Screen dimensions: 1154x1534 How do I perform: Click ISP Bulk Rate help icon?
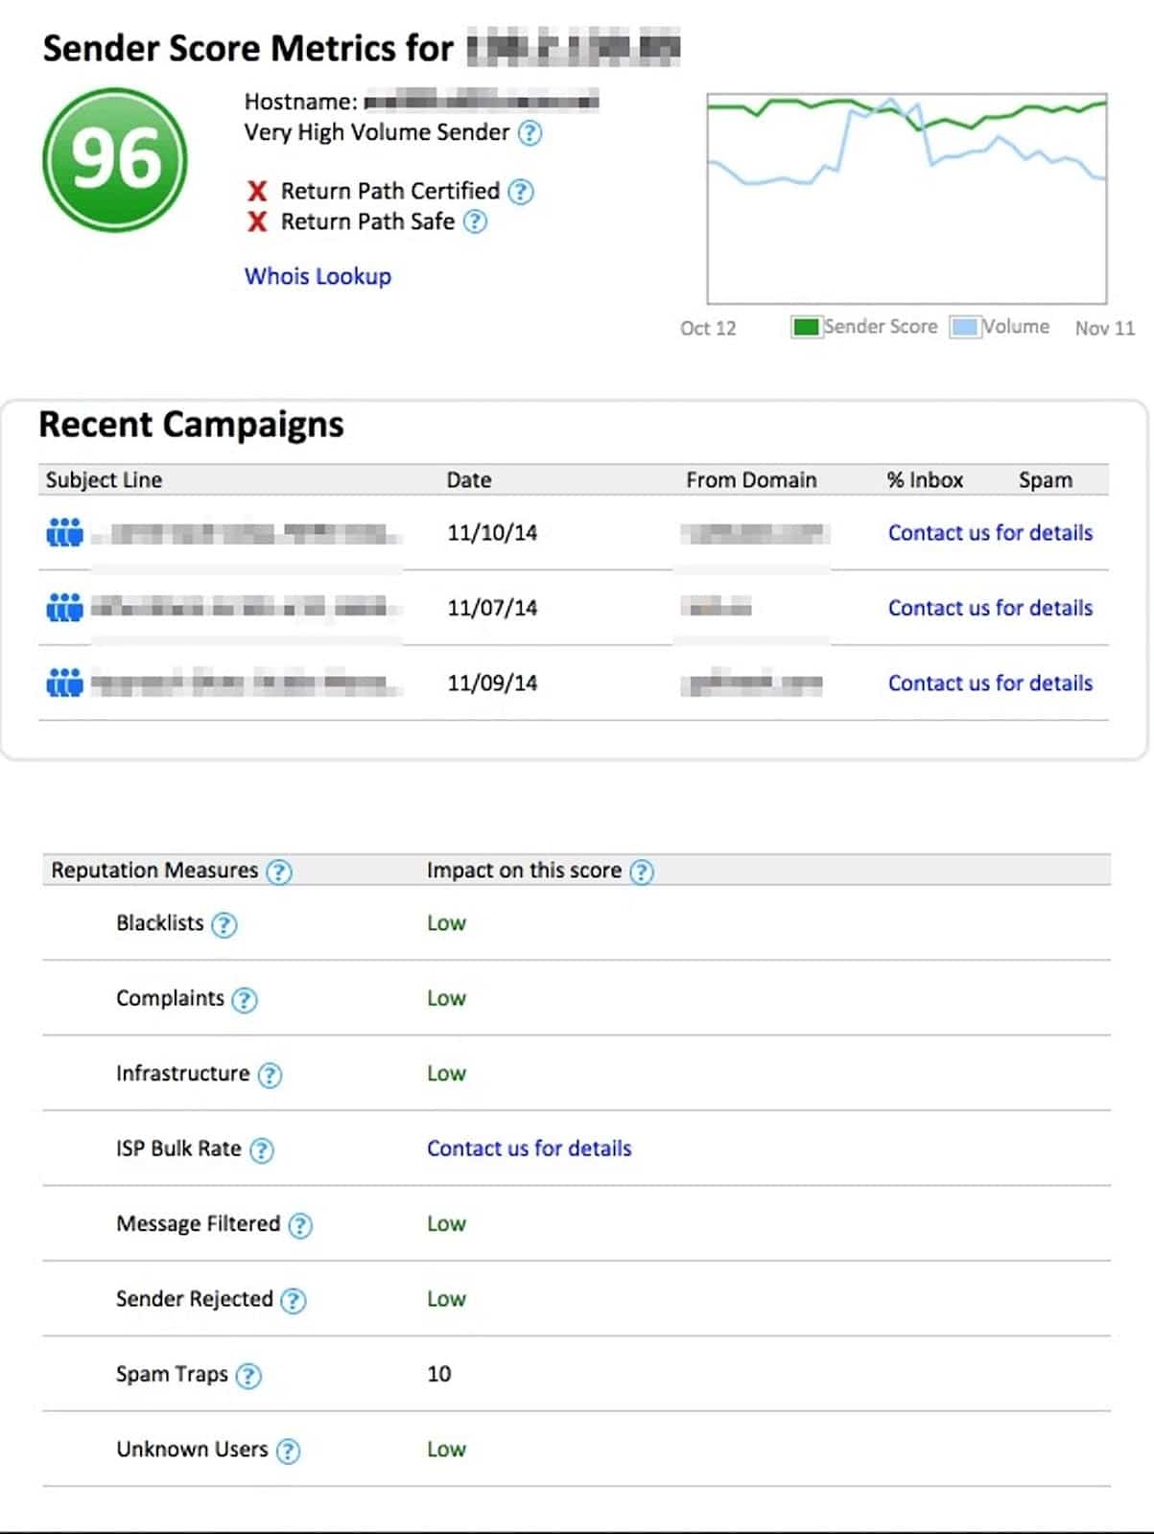(x=262, y=1150)
